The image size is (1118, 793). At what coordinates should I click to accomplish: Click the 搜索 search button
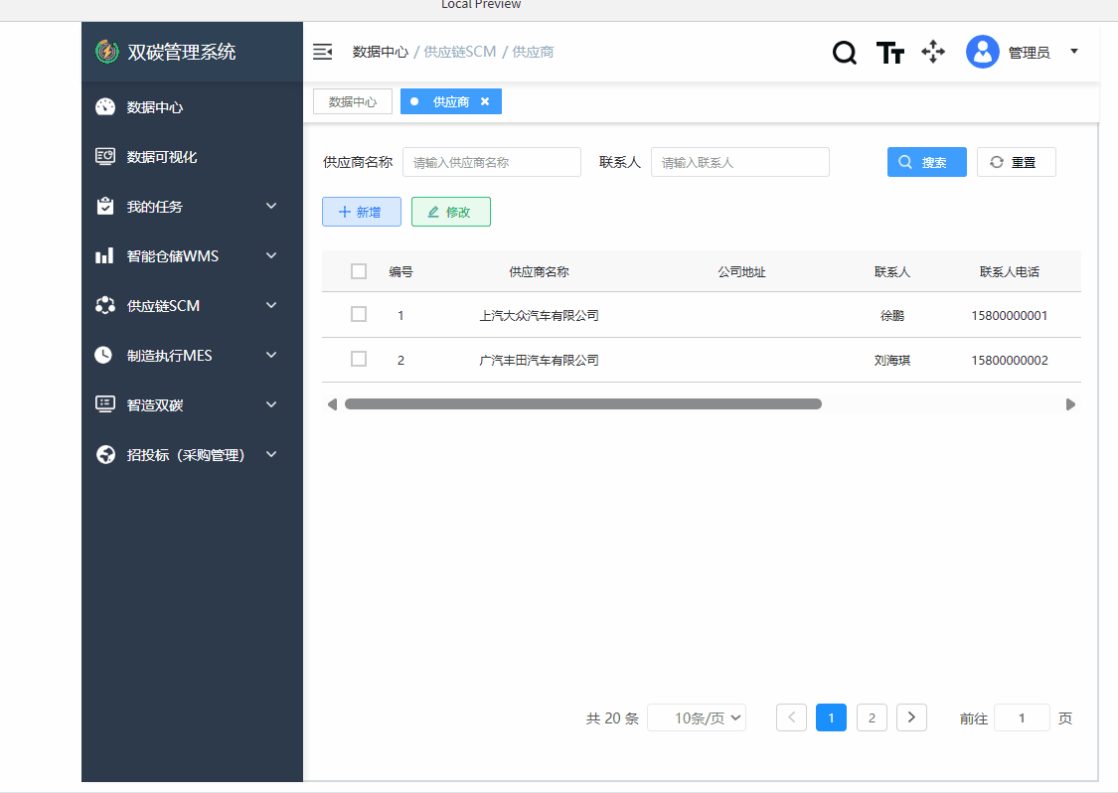tap(926, 161)
